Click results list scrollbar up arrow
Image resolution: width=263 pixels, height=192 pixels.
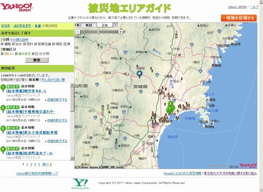pos(72,85)
